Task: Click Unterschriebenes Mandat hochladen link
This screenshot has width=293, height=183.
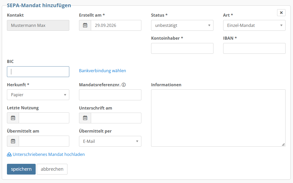Action: (x=48, y=154)
